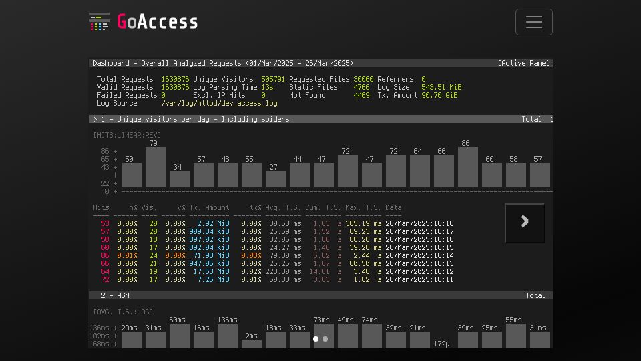Click the Avg. T.S. column header
Viewport: 641px width, 361px height.
(283, 207)
